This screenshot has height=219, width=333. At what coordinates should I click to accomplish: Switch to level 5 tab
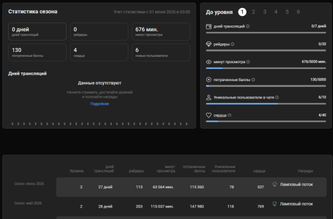[x=287, y=12]
